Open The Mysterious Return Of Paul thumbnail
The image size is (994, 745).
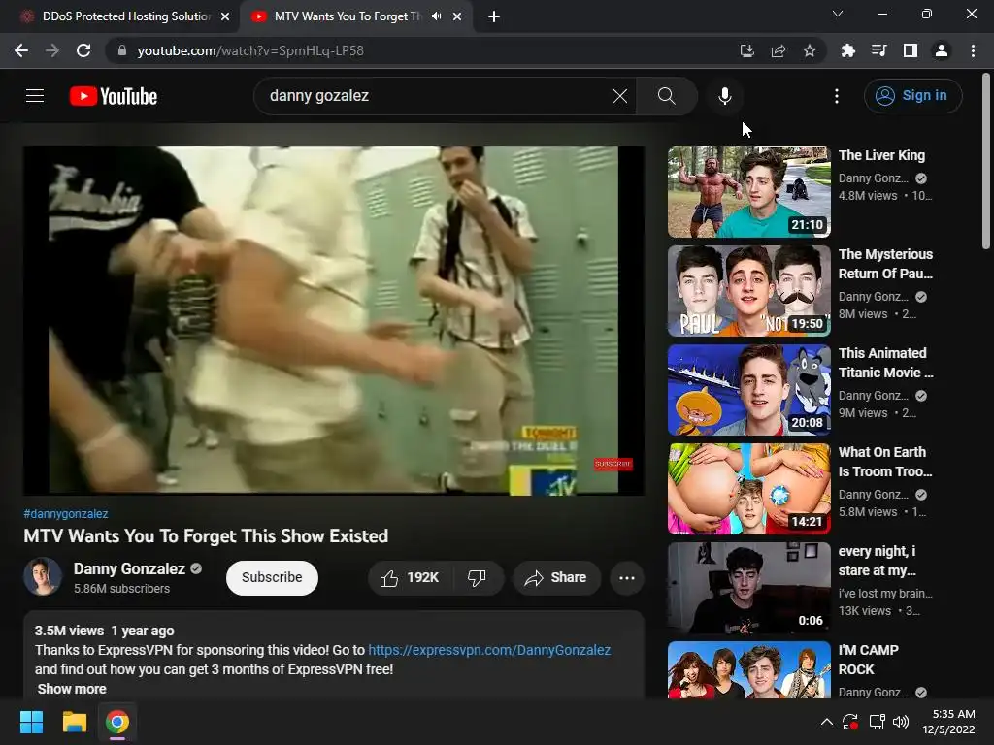(748, 291)
